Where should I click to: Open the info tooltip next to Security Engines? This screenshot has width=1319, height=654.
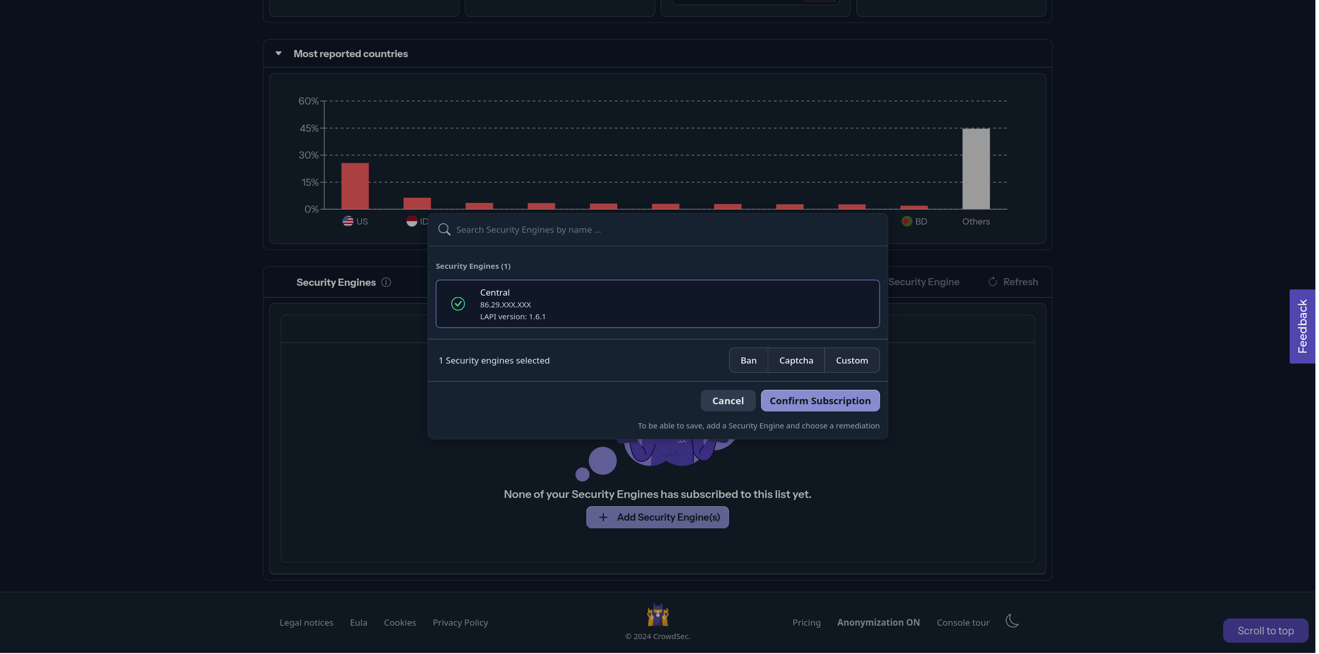[x=386, y=282]
